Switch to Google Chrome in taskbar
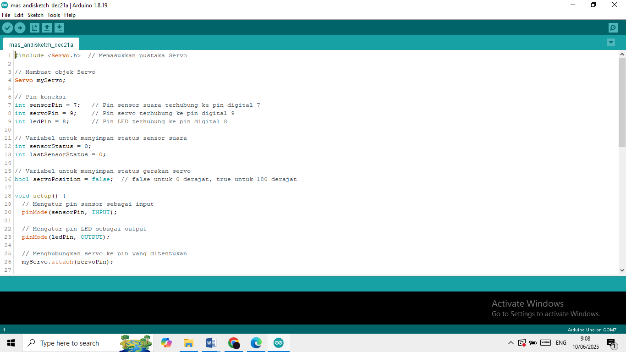Image resolution: width=626 pixels, height=352 pixels. (x=234, y=343)
